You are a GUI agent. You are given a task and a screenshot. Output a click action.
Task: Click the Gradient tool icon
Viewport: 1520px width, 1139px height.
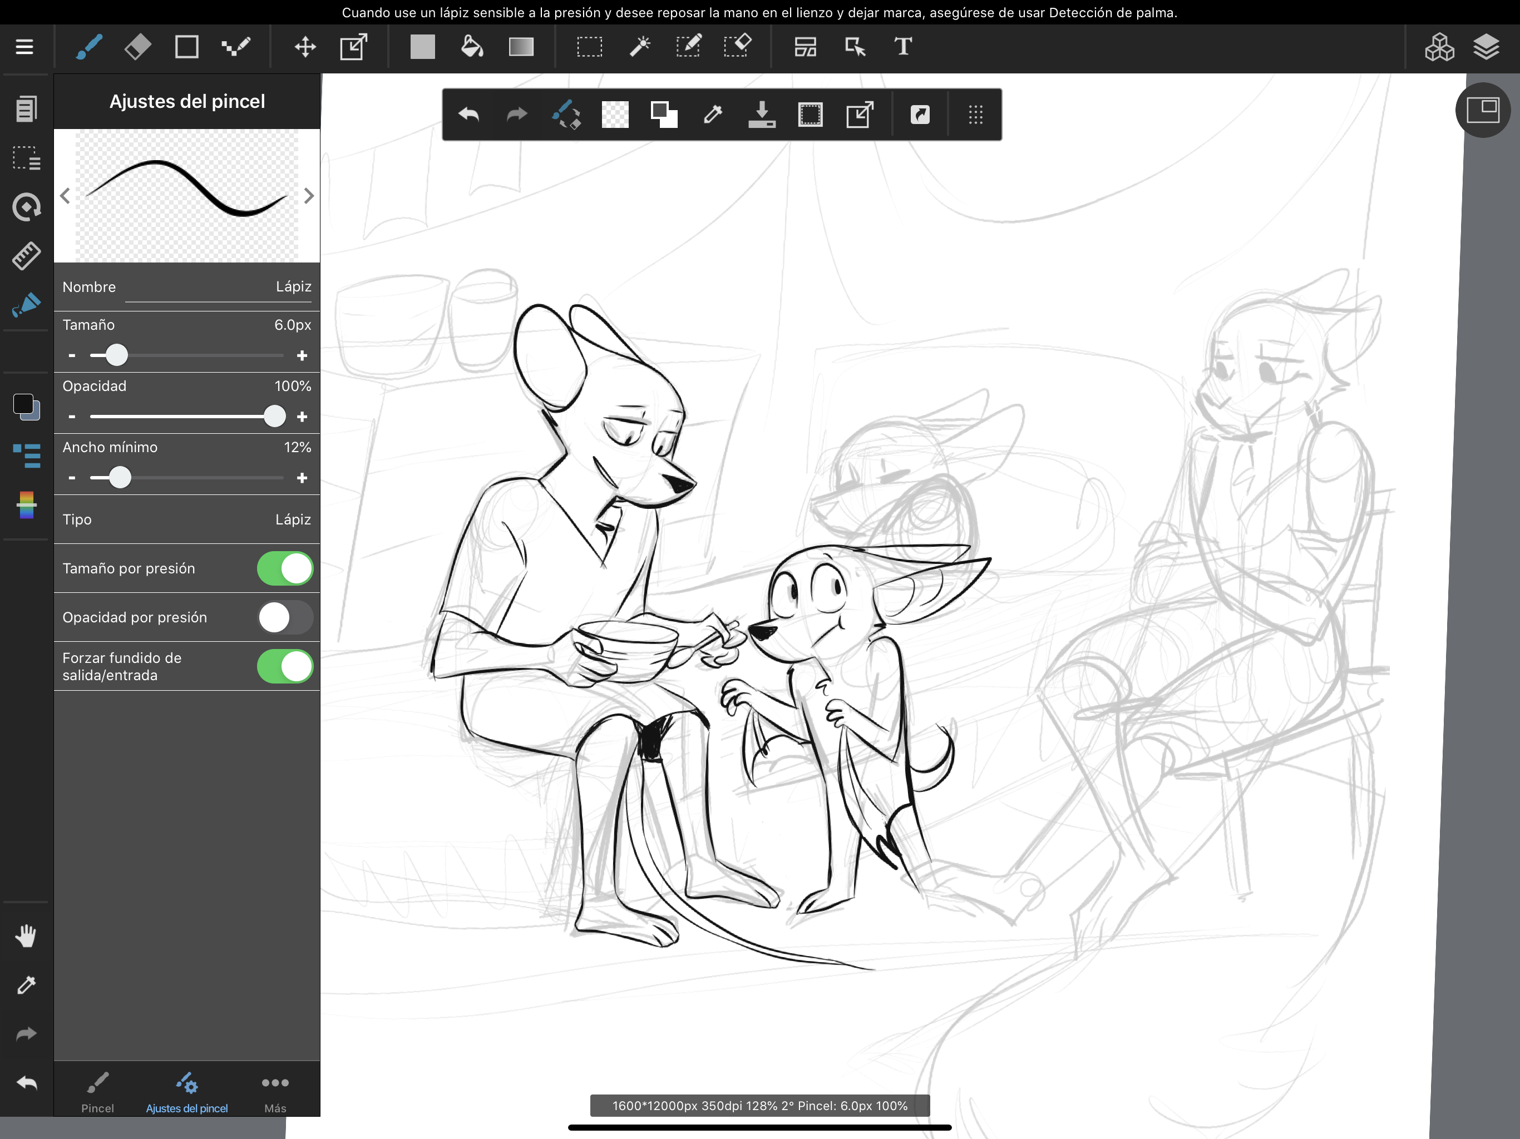[x=521, y=47]
